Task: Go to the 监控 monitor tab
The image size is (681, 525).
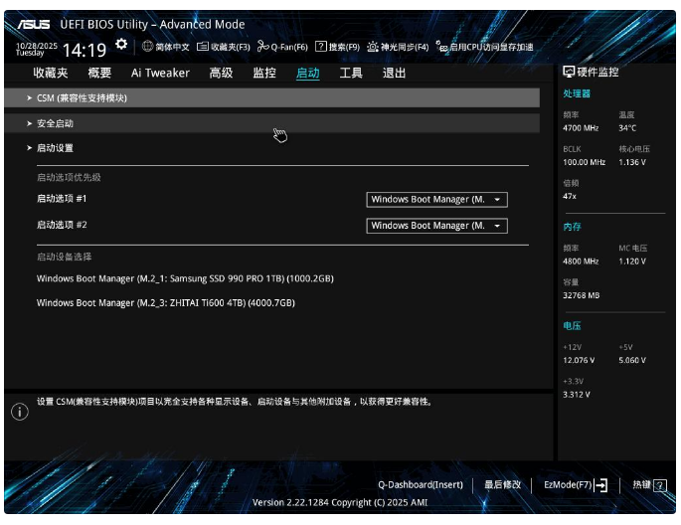Action: [x=264, y=73]
